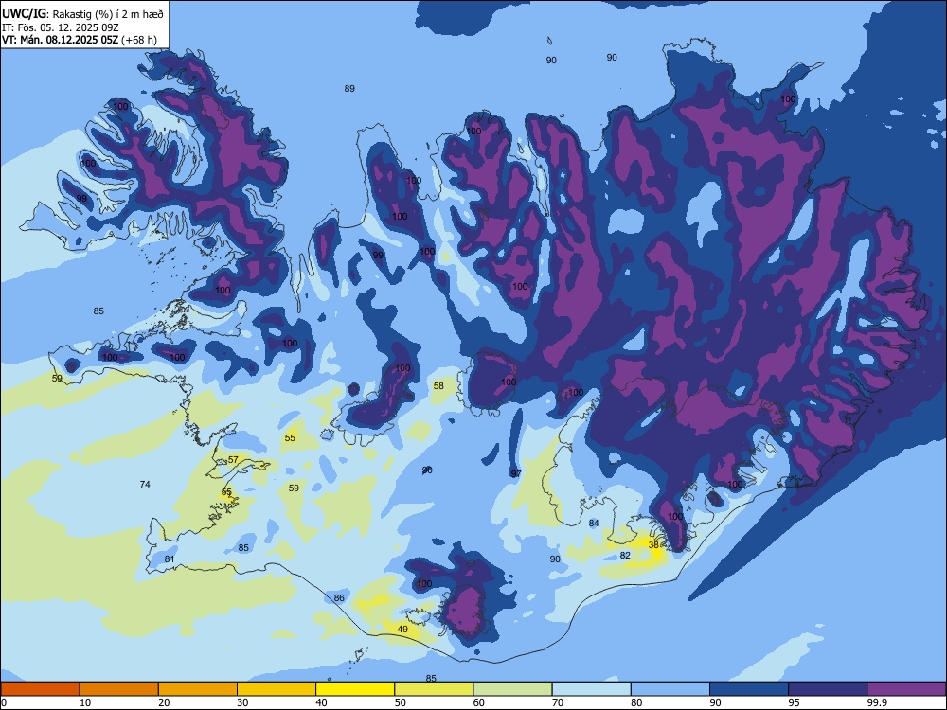This screenshot has width=947, height=710.
Task: Click the pale blue 70–80 legend swatch
Action: pos(592,689)
